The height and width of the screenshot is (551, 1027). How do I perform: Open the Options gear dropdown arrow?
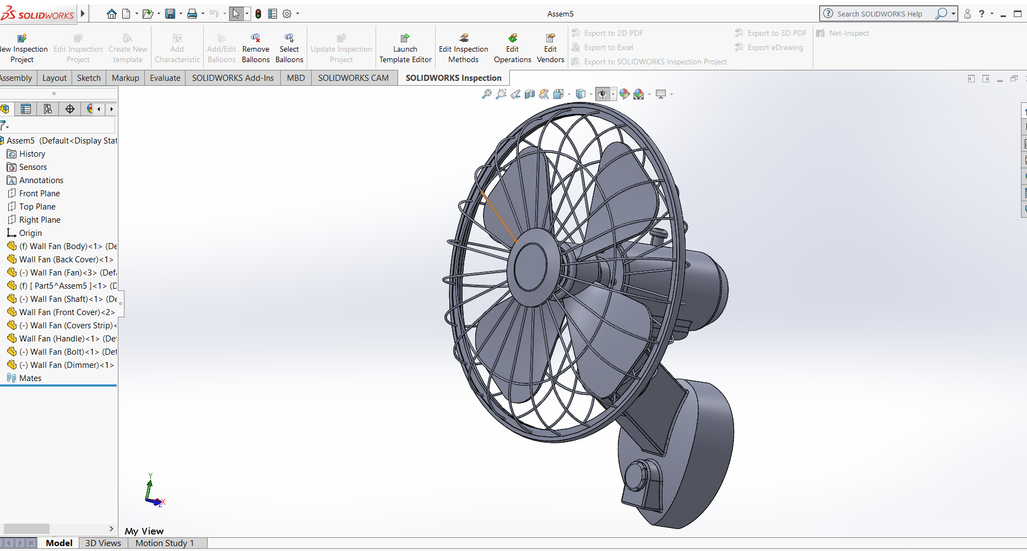[x=297, y=14]
